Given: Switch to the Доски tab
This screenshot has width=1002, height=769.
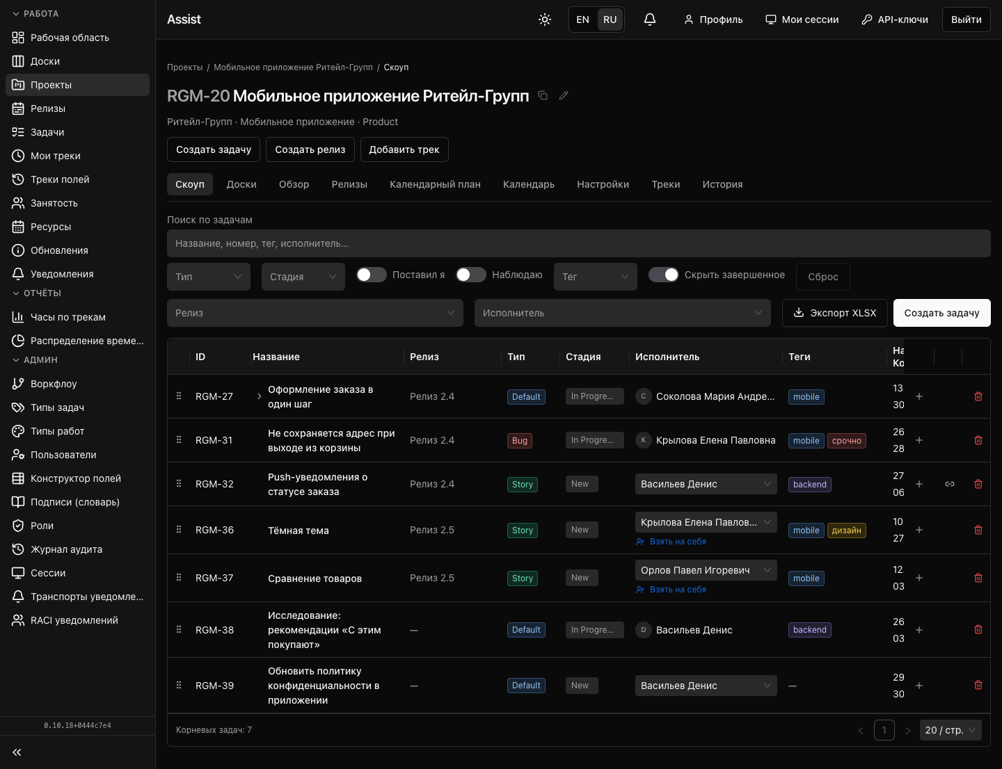Looking at the screenshot, I should [x=241, y=184].
